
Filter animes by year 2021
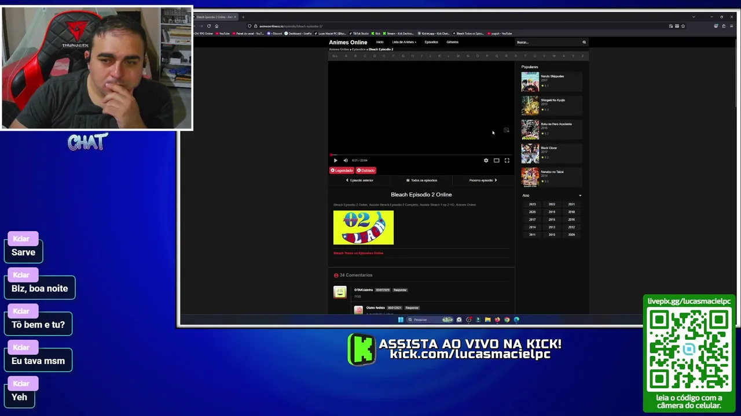tap(571, 205)
